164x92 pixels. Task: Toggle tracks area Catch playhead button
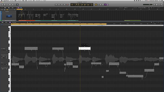click(21, 8)
